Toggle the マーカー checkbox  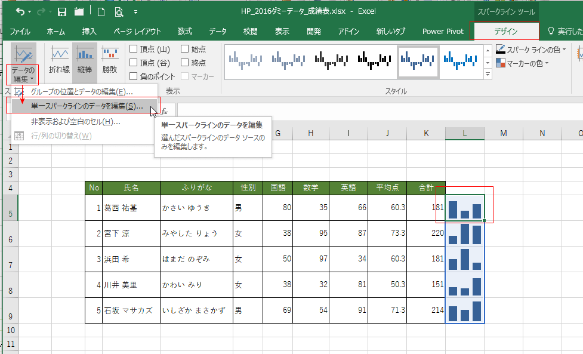(185, 75)
